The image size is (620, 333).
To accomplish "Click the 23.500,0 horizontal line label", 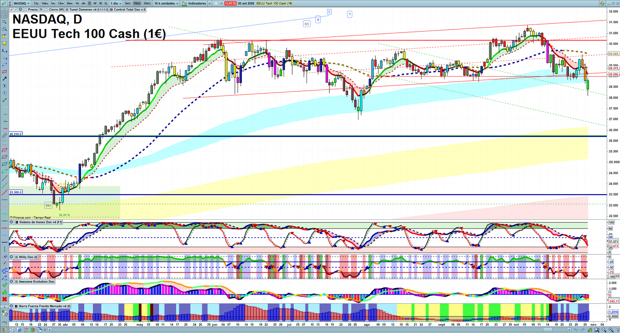I will (16, 192).
